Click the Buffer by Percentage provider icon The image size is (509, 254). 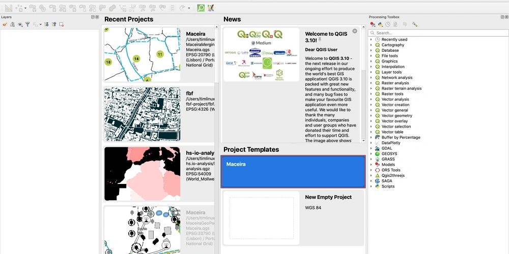(x=377, y=137)
